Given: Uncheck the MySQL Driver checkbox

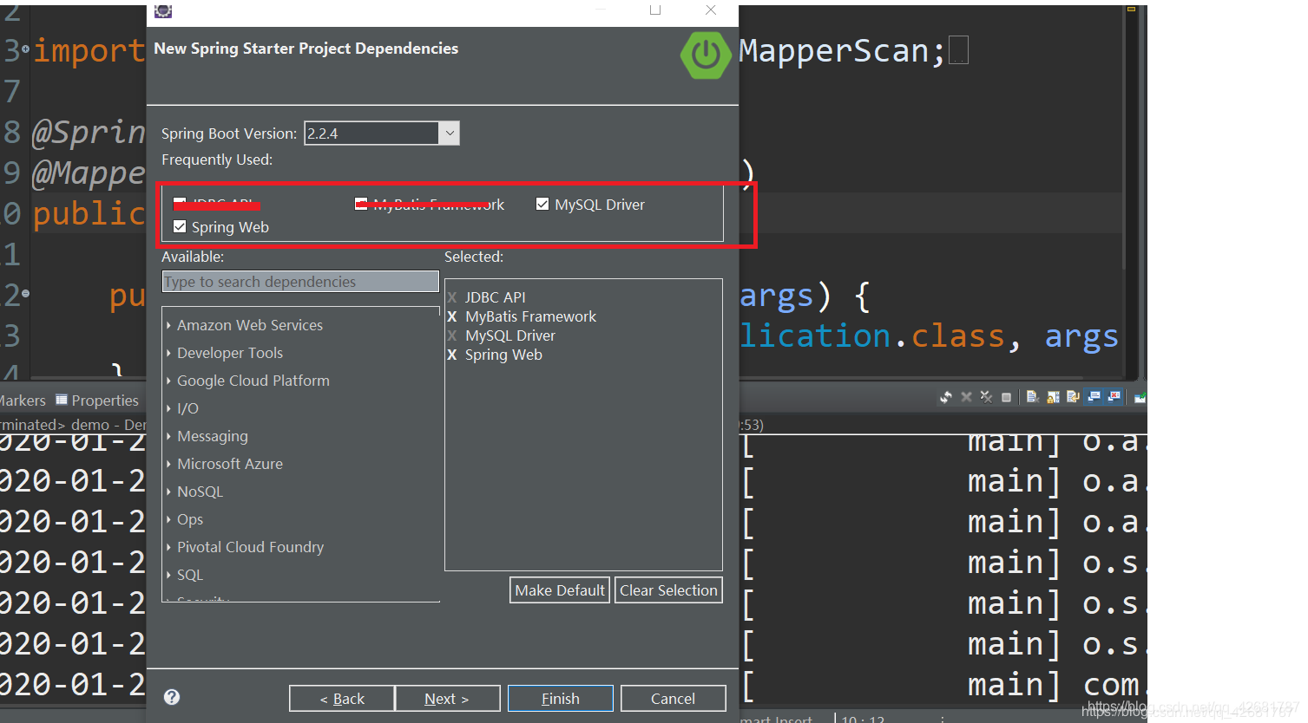Looking at the screenshot, I should pos(542,204).
